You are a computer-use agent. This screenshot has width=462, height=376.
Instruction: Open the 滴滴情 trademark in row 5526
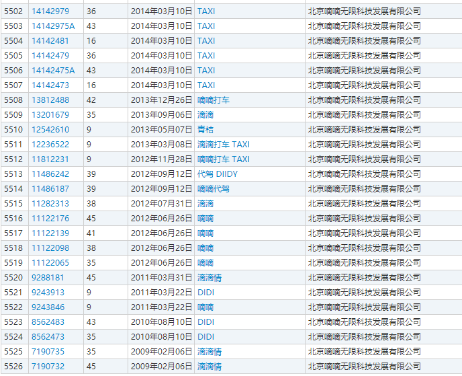pyautogui.click(x=210, y=367)
